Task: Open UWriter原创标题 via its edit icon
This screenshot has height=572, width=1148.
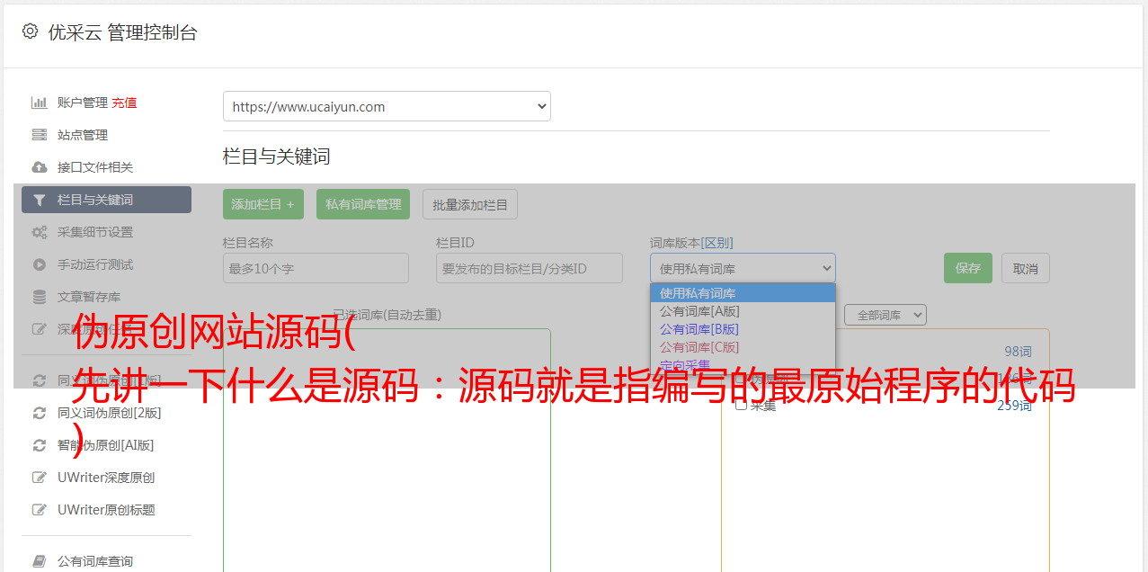Action: [x=40, y=510]
